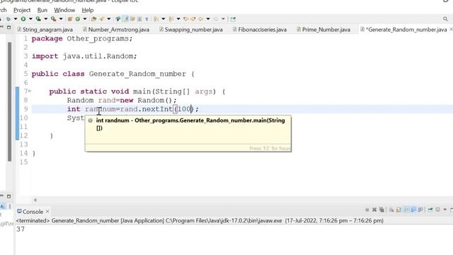The image size is (453, 255).
Task: Go to Last Edit Location icon
Action: 185,19
